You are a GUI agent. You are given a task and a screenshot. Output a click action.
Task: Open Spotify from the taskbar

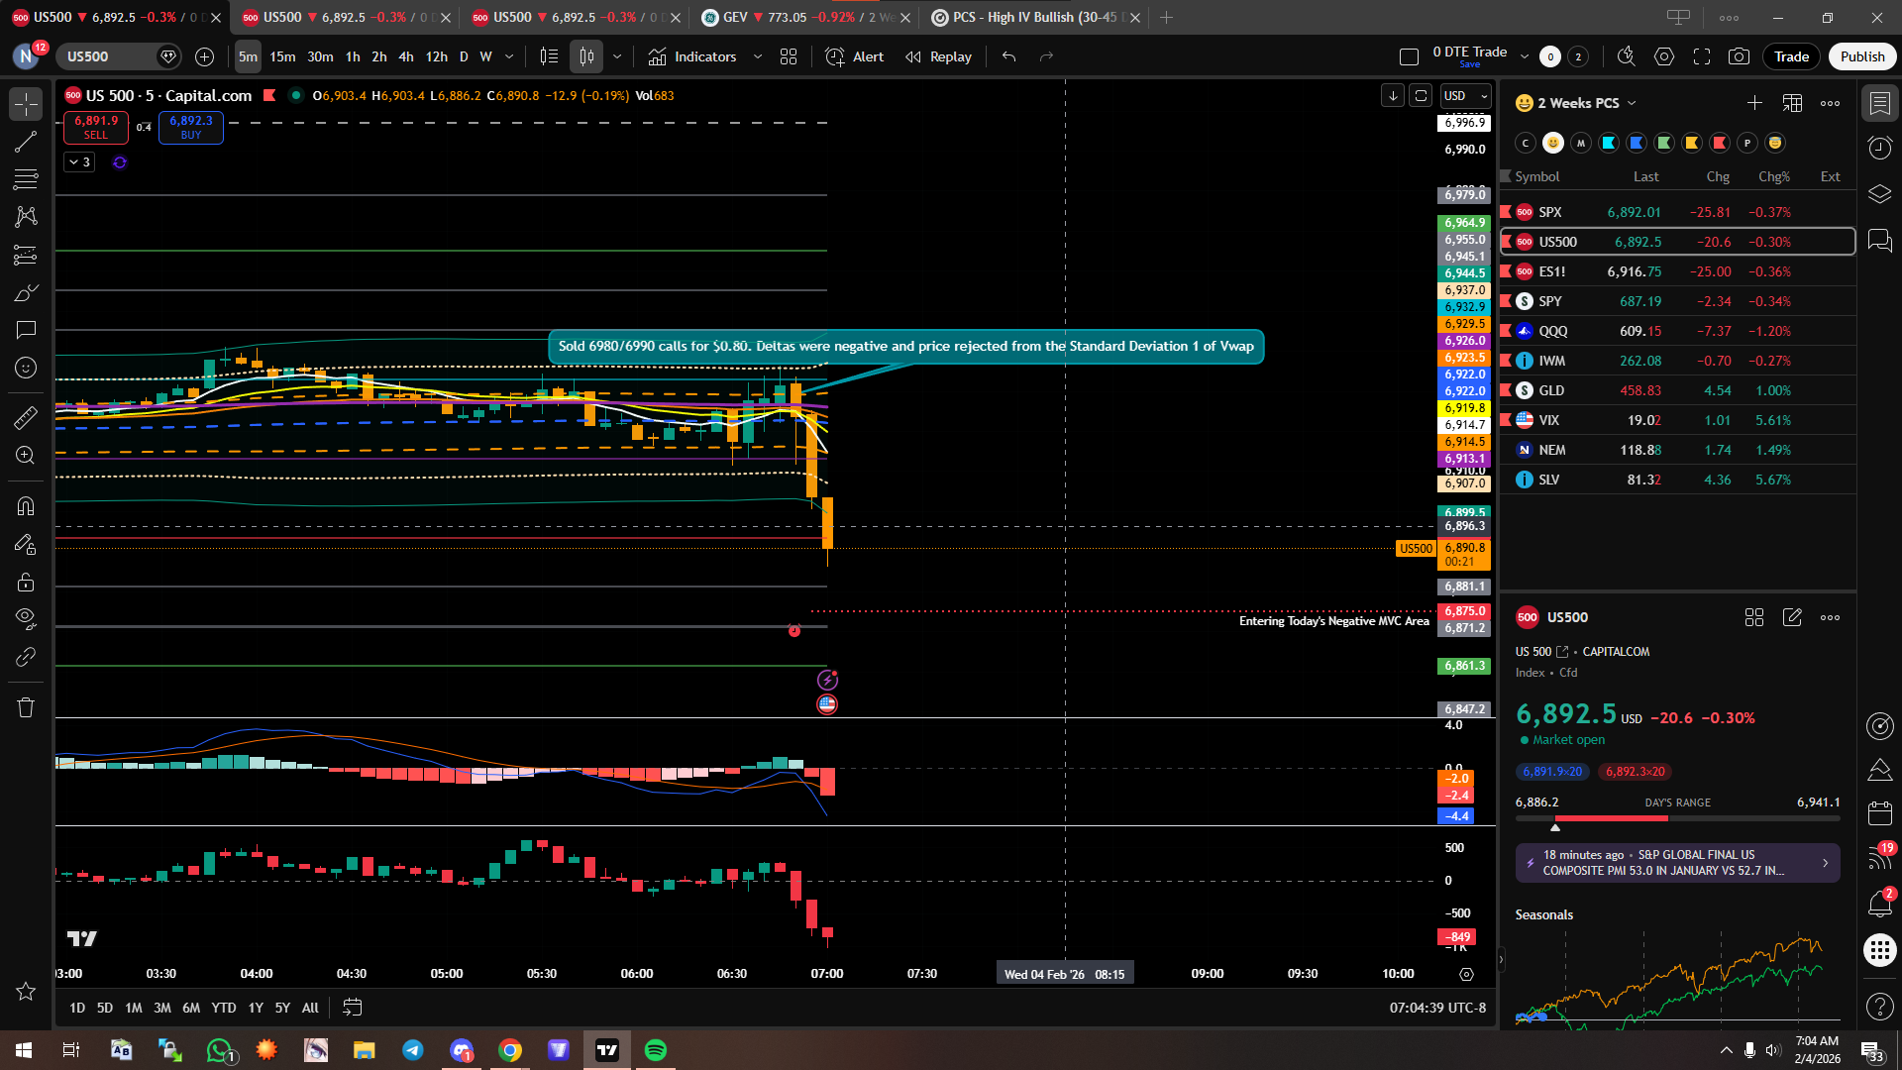655,1050
